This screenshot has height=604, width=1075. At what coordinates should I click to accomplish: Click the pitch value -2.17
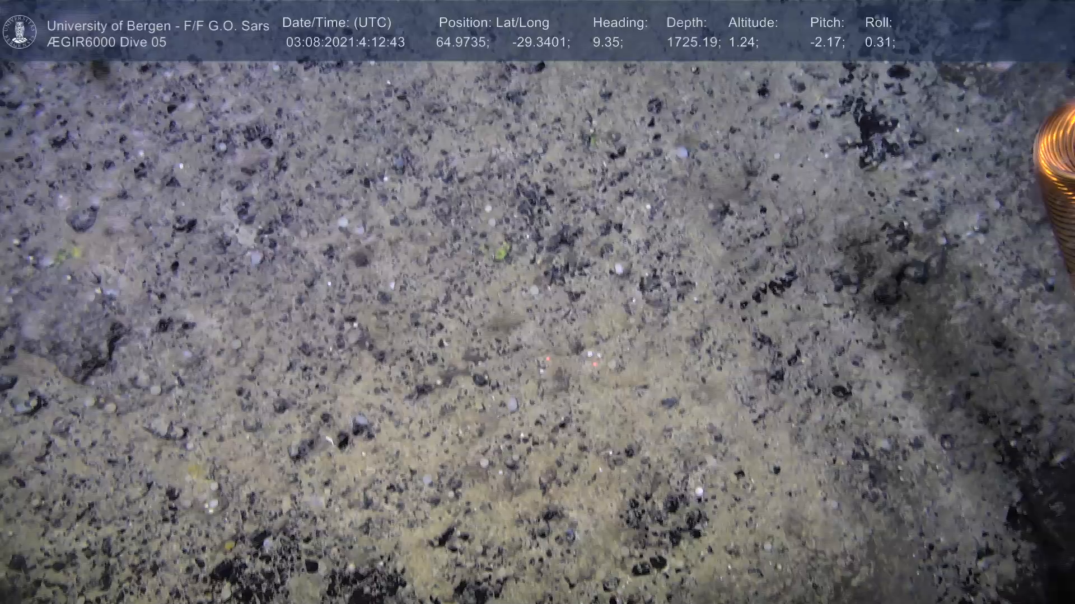pyautogui.click(x=827, y=42)
